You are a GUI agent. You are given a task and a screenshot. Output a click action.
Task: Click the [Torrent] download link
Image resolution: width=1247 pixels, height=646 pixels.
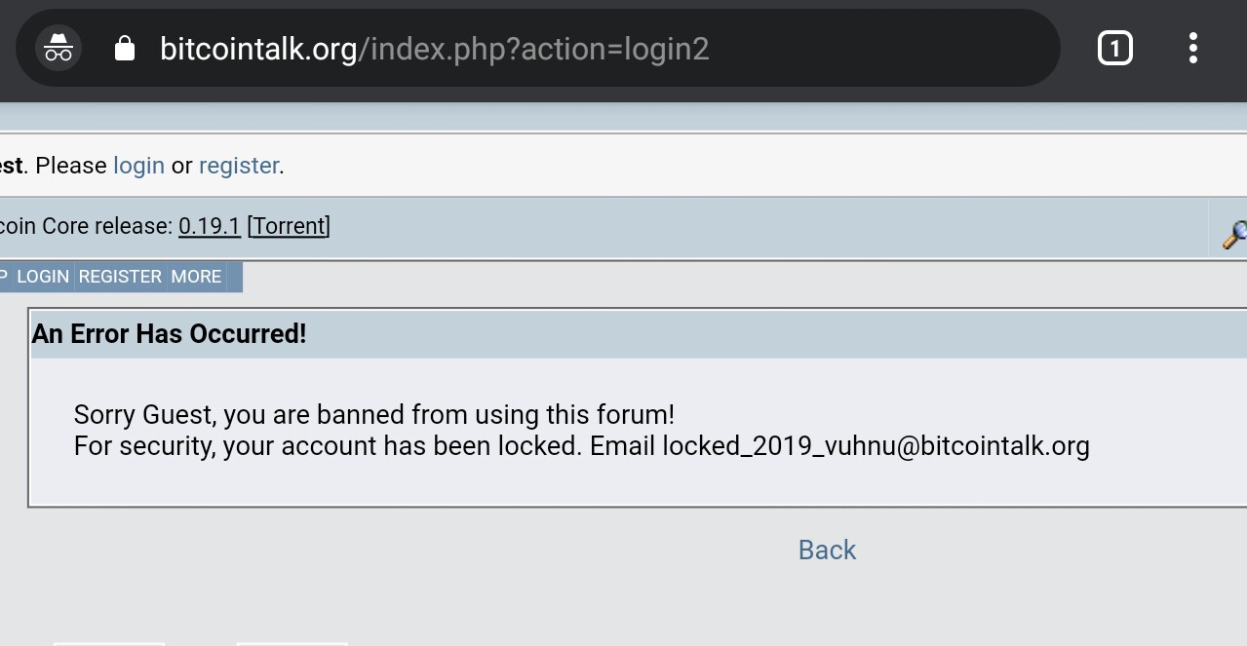coord(289,226)
